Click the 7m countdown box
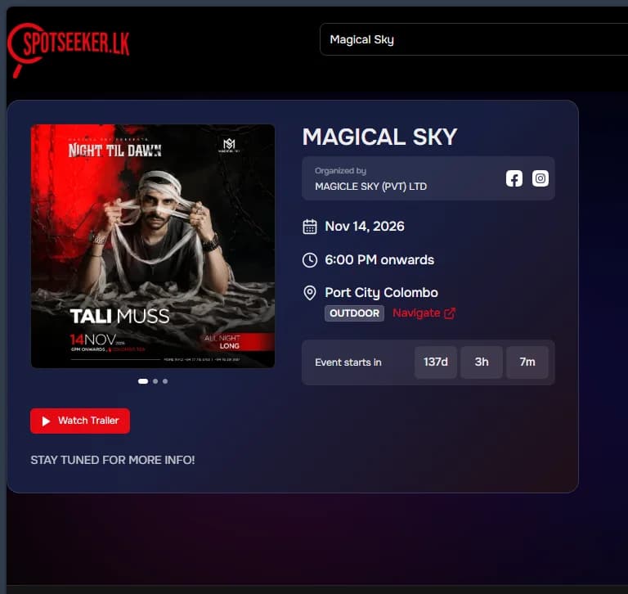 click(x=527, y=362)
